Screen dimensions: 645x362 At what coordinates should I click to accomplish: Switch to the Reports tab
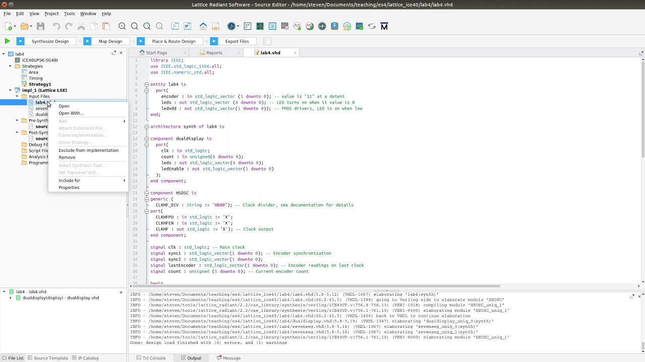(214, 53)
